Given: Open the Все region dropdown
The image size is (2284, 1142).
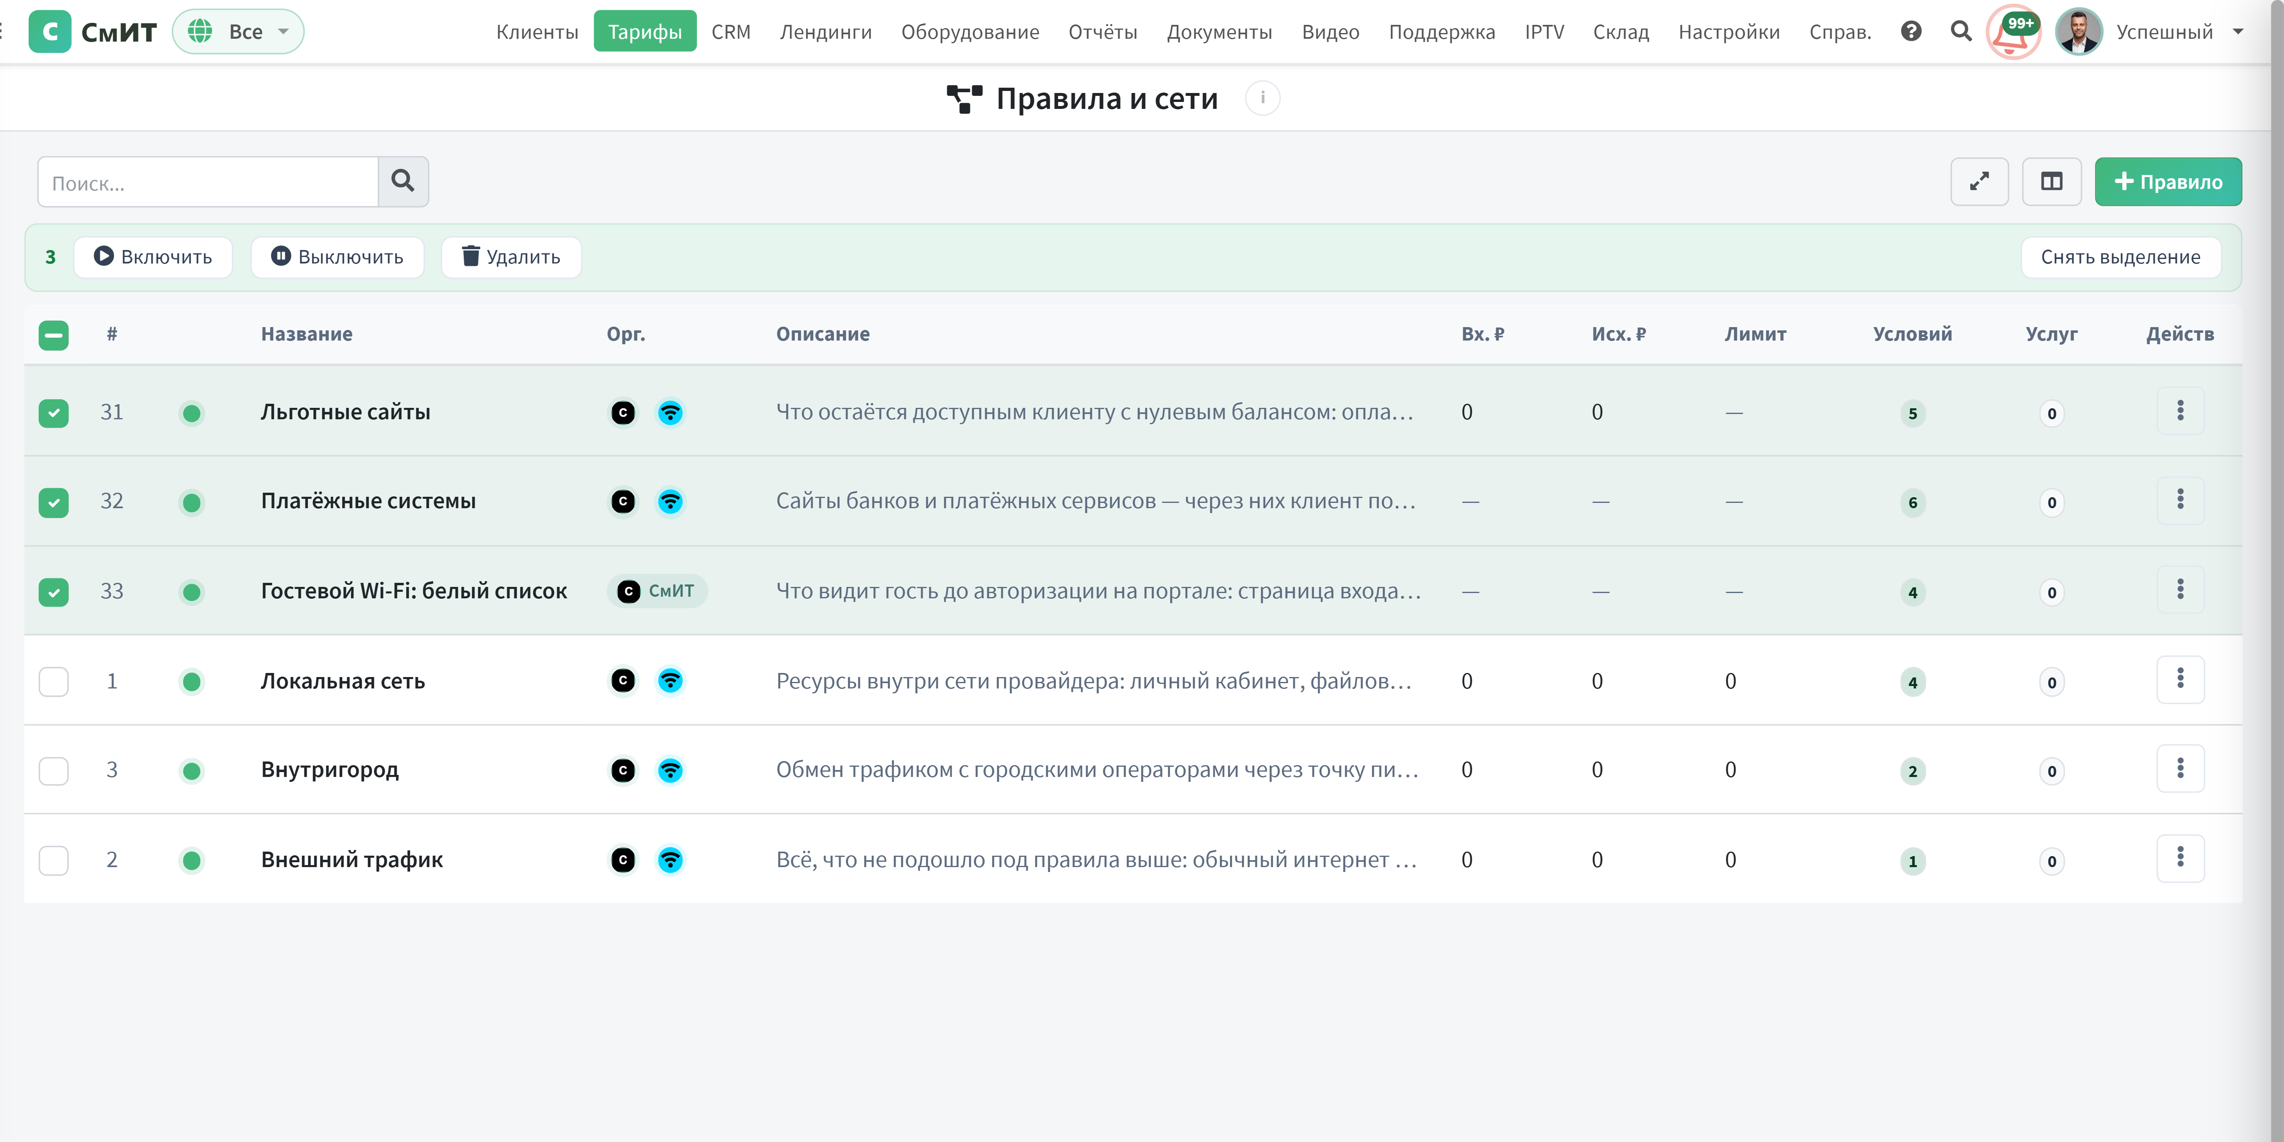Looking at the screenshot, I should 239,32.
